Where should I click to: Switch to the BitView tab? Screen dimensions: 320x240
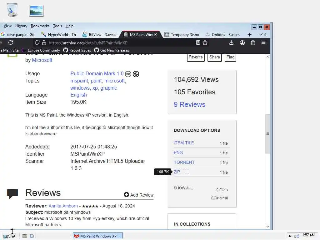[100, 34]
